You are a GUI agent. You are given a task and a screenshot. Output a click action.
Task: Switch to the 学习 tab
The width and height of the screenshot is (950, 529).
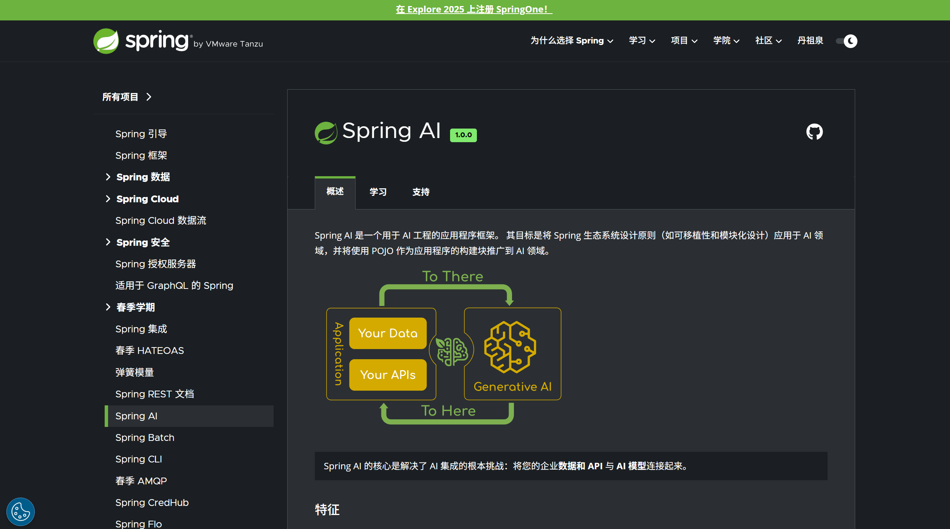pyautogui.click(x=378, y=192)
